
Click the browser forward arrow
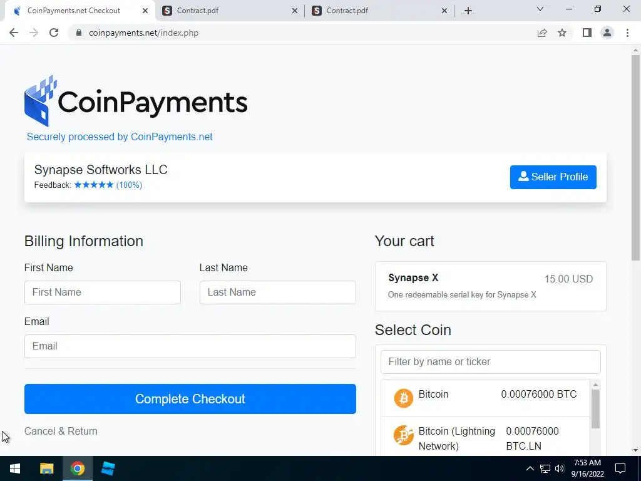click(34, 33)
